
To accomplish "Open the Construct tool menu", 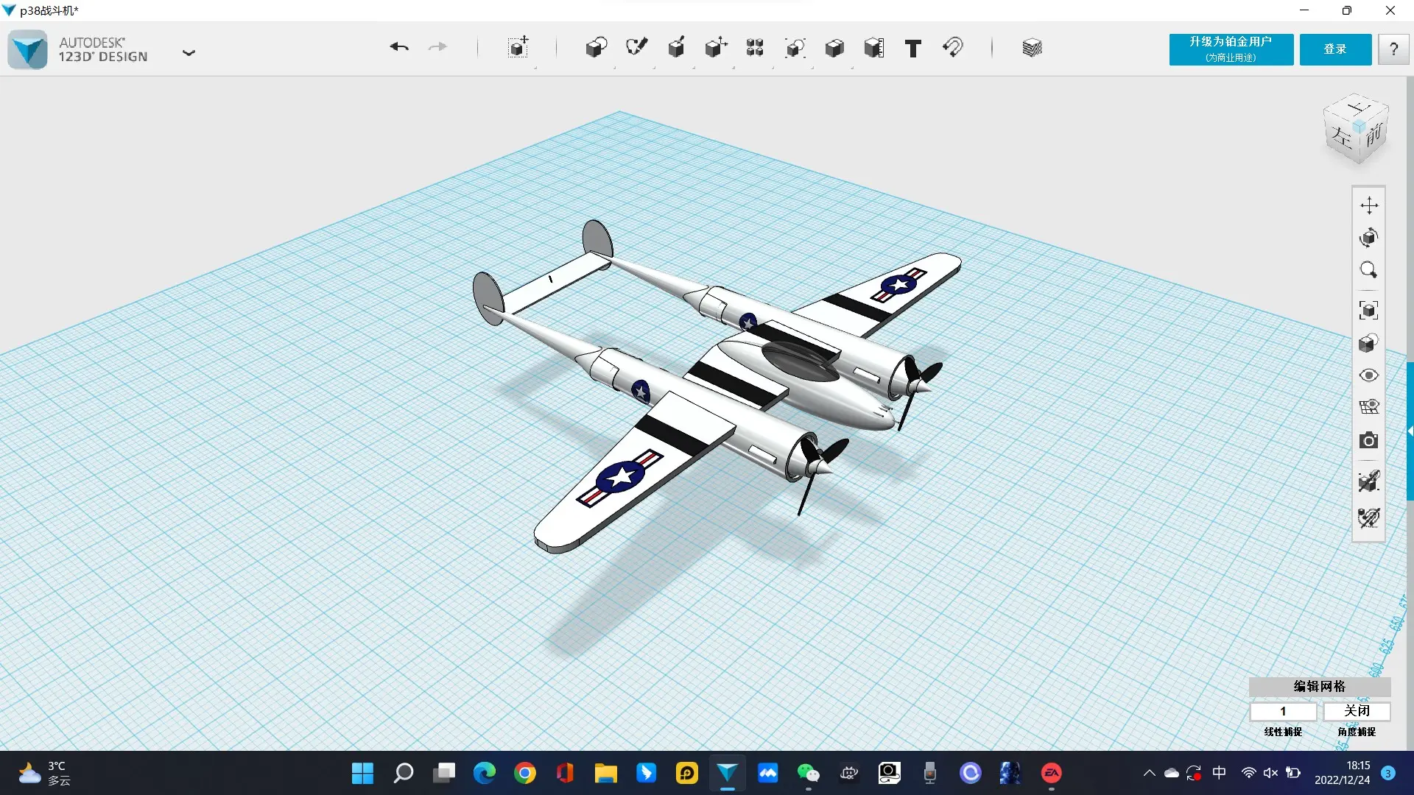I will point(676,48).
